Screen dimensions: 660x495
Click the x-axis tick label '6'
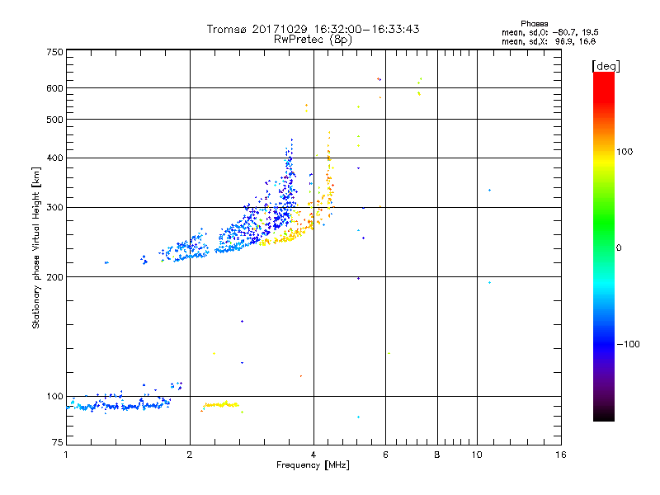pyautogui.click(x=385, y=455)
